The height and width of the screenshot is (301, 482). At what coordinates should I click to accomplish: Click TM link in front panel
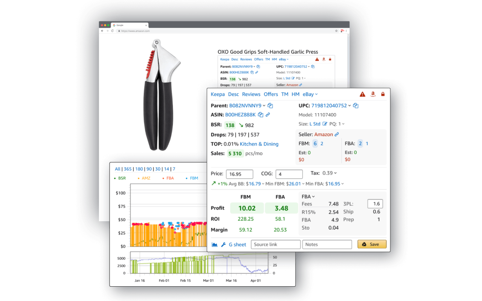click(285, 94)
